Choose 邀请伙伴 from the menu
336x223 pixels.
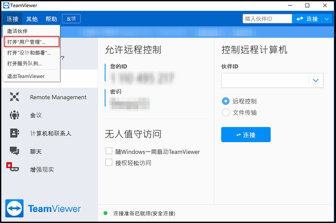pyautogui.click(x=32, y=31)
